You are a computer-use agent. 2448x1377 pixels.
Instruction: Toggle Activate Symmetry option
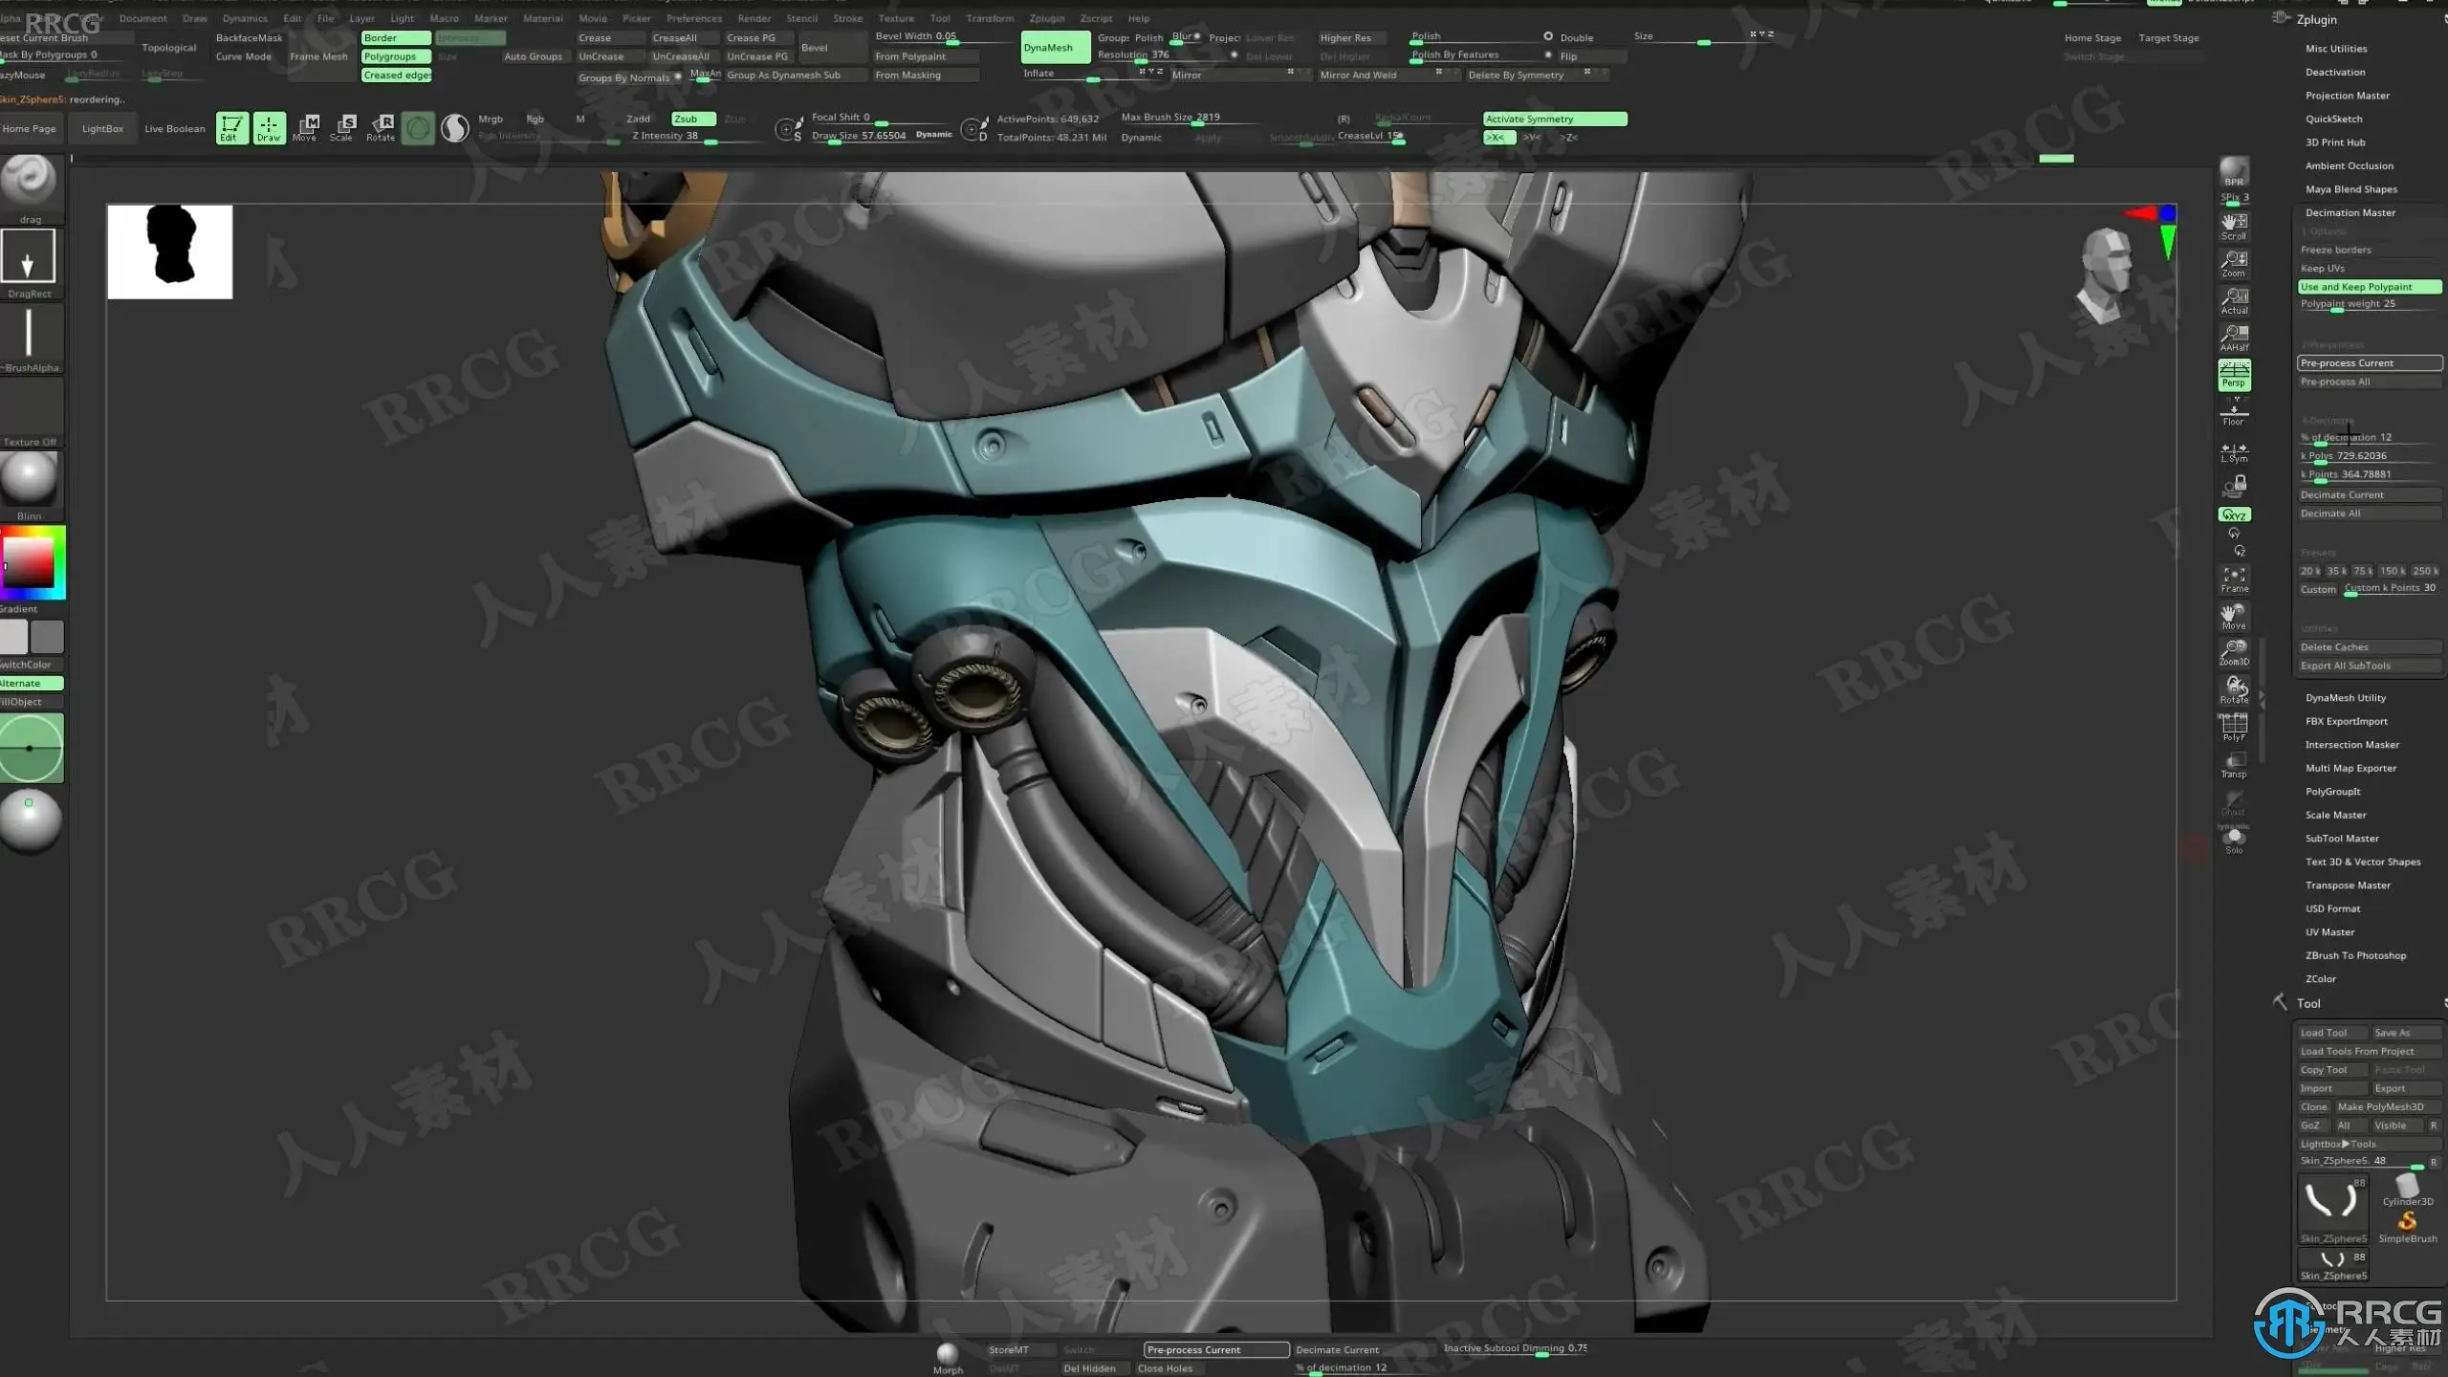click(1554, 119)
